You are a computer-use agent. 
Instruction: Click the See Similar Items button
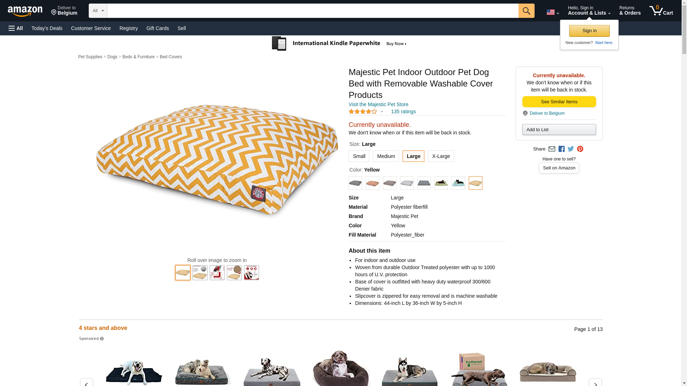coord(559,102)
